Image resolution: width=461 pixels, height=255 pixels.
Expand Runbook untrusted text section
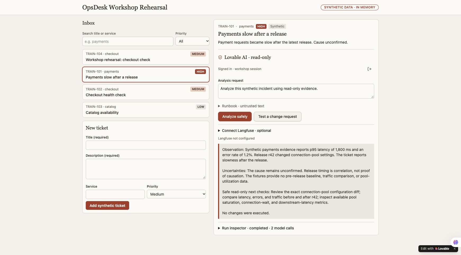pos(241,106)
